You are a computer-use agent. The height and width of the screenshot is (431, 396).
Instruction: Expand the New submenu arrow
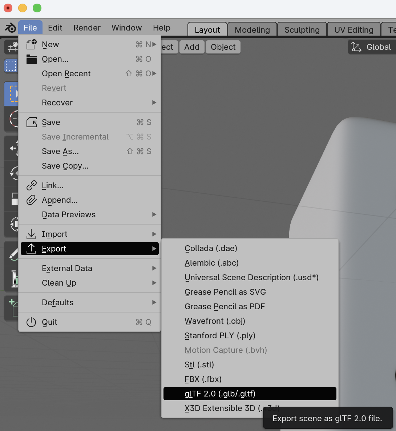tap(154, 44)
